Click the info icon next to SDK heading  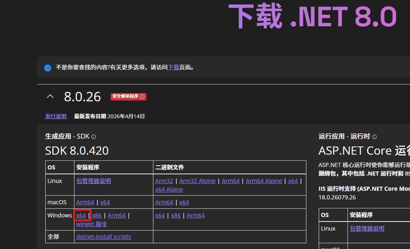(x=94, y=137)
